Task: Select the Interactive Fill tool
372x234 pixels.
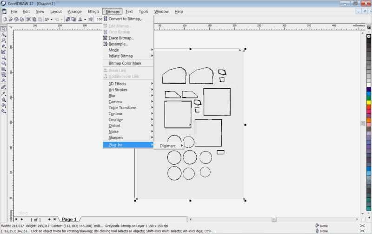Action: (x=4, y=110)
